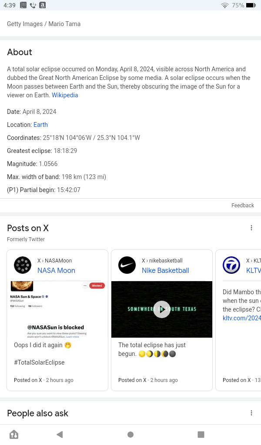
Task: Open the Earth location link
Action: 40,125
